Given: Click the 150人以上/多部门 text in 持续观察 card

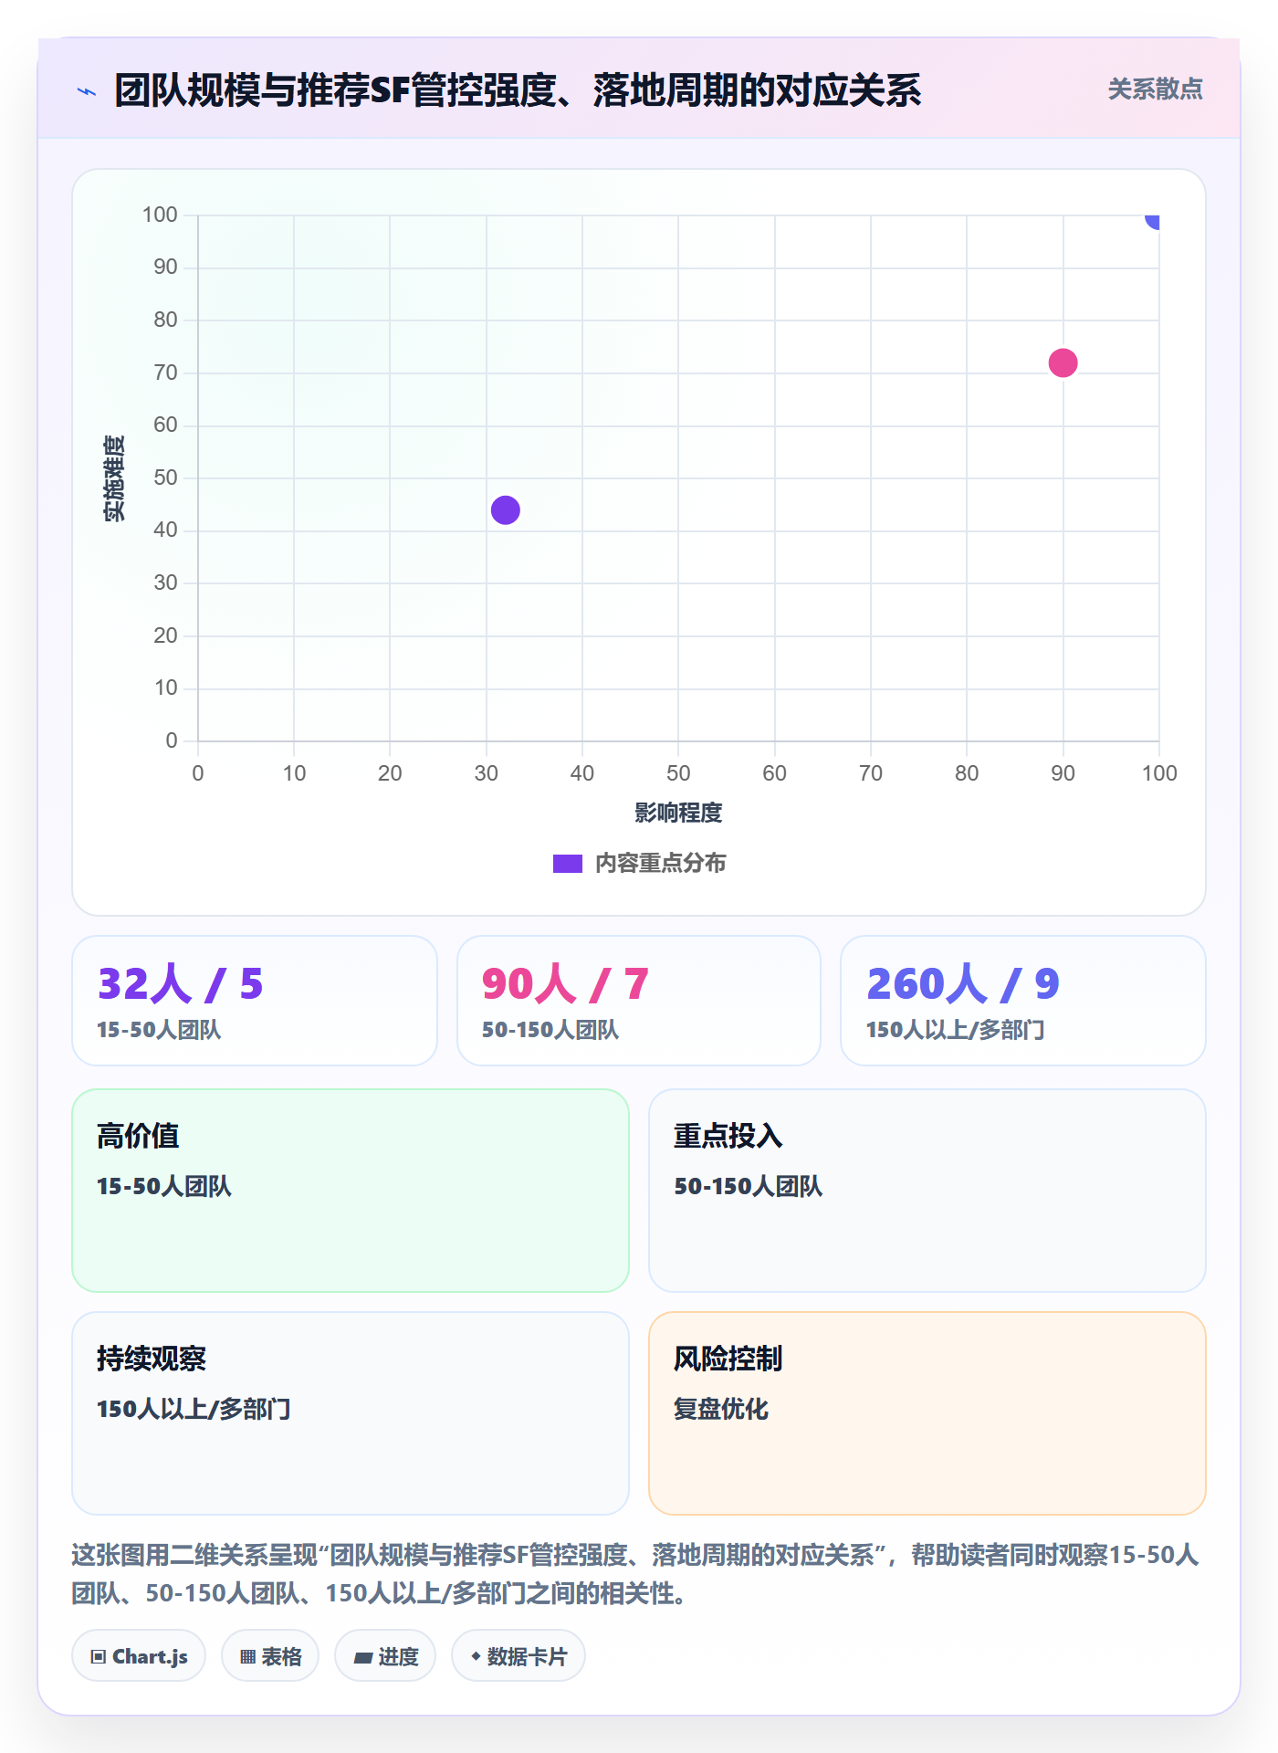Looking at the screenshot, I should point(194,1409).
